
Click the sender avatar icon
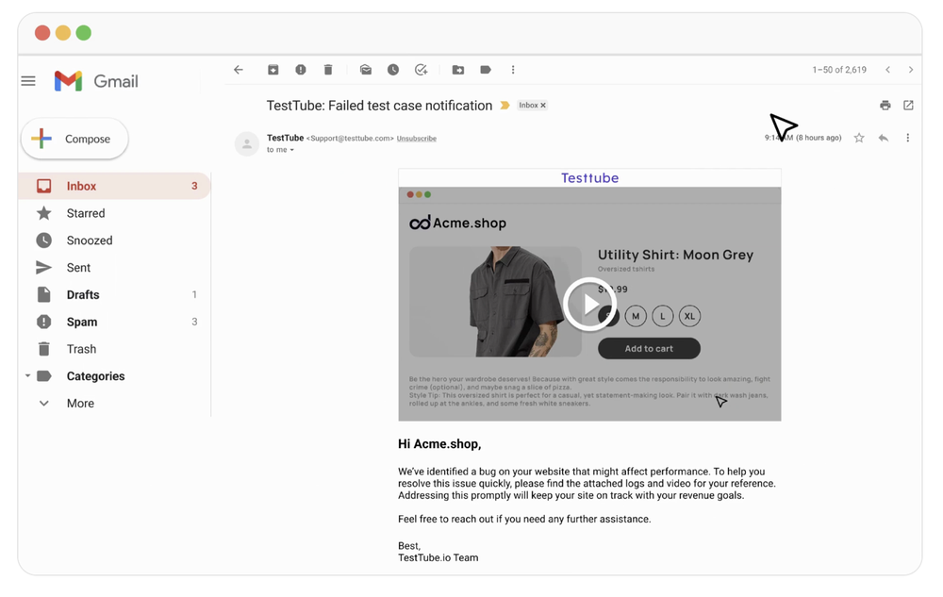(246, 143)
